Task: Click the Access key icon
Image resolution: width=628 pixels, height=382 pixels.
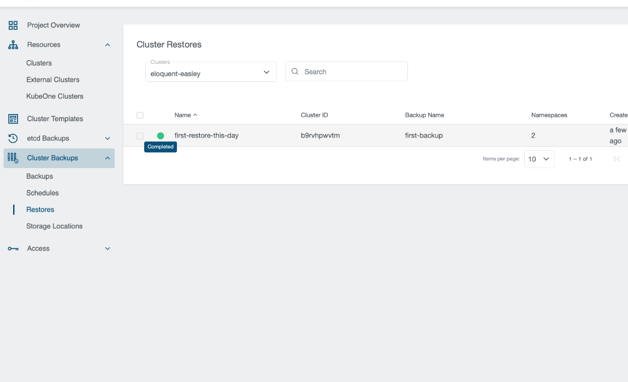Action: tap(13, 248)
